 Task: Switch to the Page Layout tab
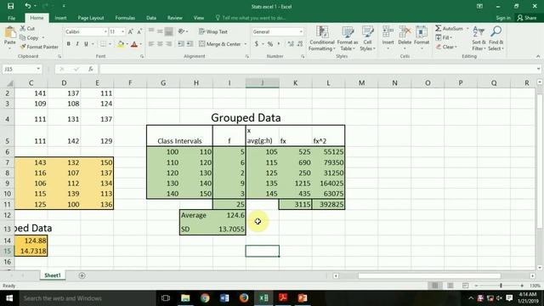point(91,18)
